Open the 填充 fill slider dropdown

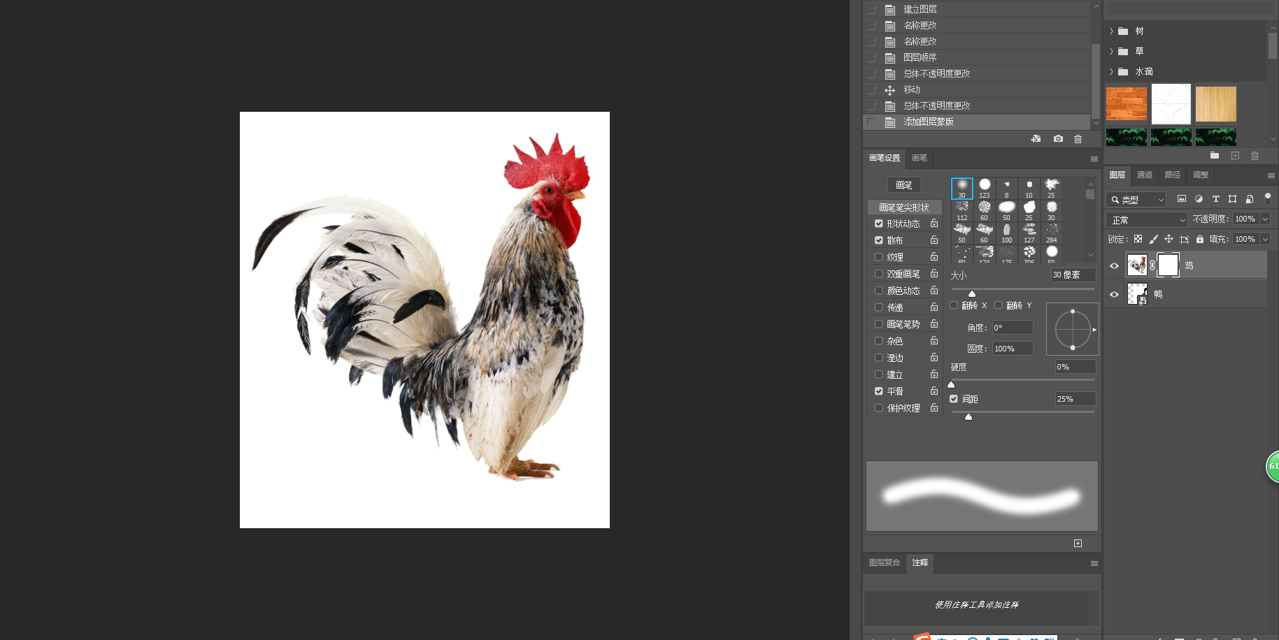(x=1265, y=239)
